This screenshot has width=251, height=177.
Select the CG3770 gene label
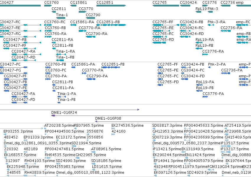pyautogui.click(x=86, y=9)
